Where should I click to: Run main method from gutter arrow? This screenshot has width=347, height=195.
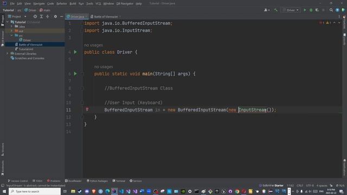point(75,74)
